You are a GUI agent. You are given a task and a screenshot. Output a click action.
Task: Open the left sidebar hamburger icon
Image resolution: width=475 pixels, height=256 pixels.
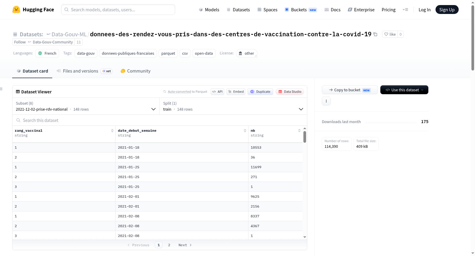pyautogui.click(x=1, y=89)
